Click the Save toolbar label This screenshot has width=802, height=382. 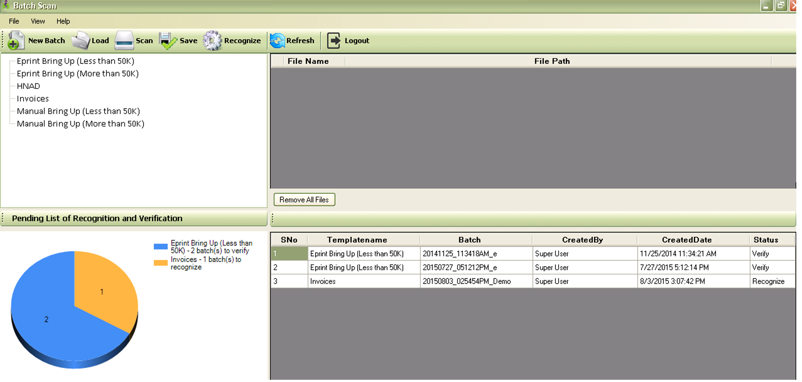[188, 41]
